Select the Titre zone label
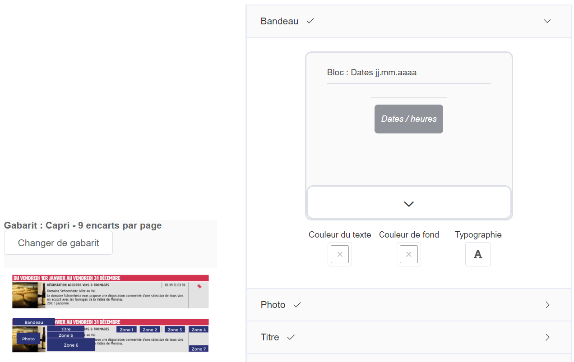574x362 pixels. pyautogui.click(x=66, y=329)
